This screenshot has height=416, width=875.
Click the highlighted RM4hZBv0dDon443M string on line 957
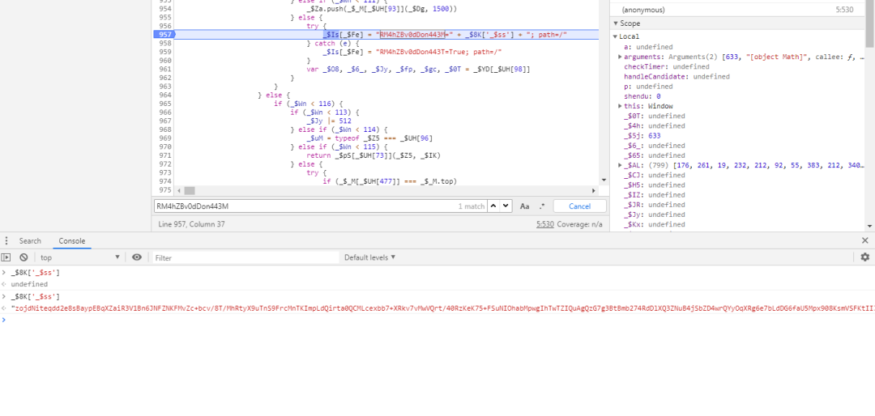(x=413, y=35)
